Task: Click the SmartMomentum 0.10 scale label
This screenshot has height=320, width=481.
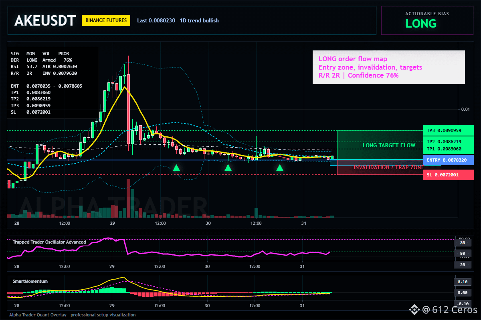Action: 462,282
